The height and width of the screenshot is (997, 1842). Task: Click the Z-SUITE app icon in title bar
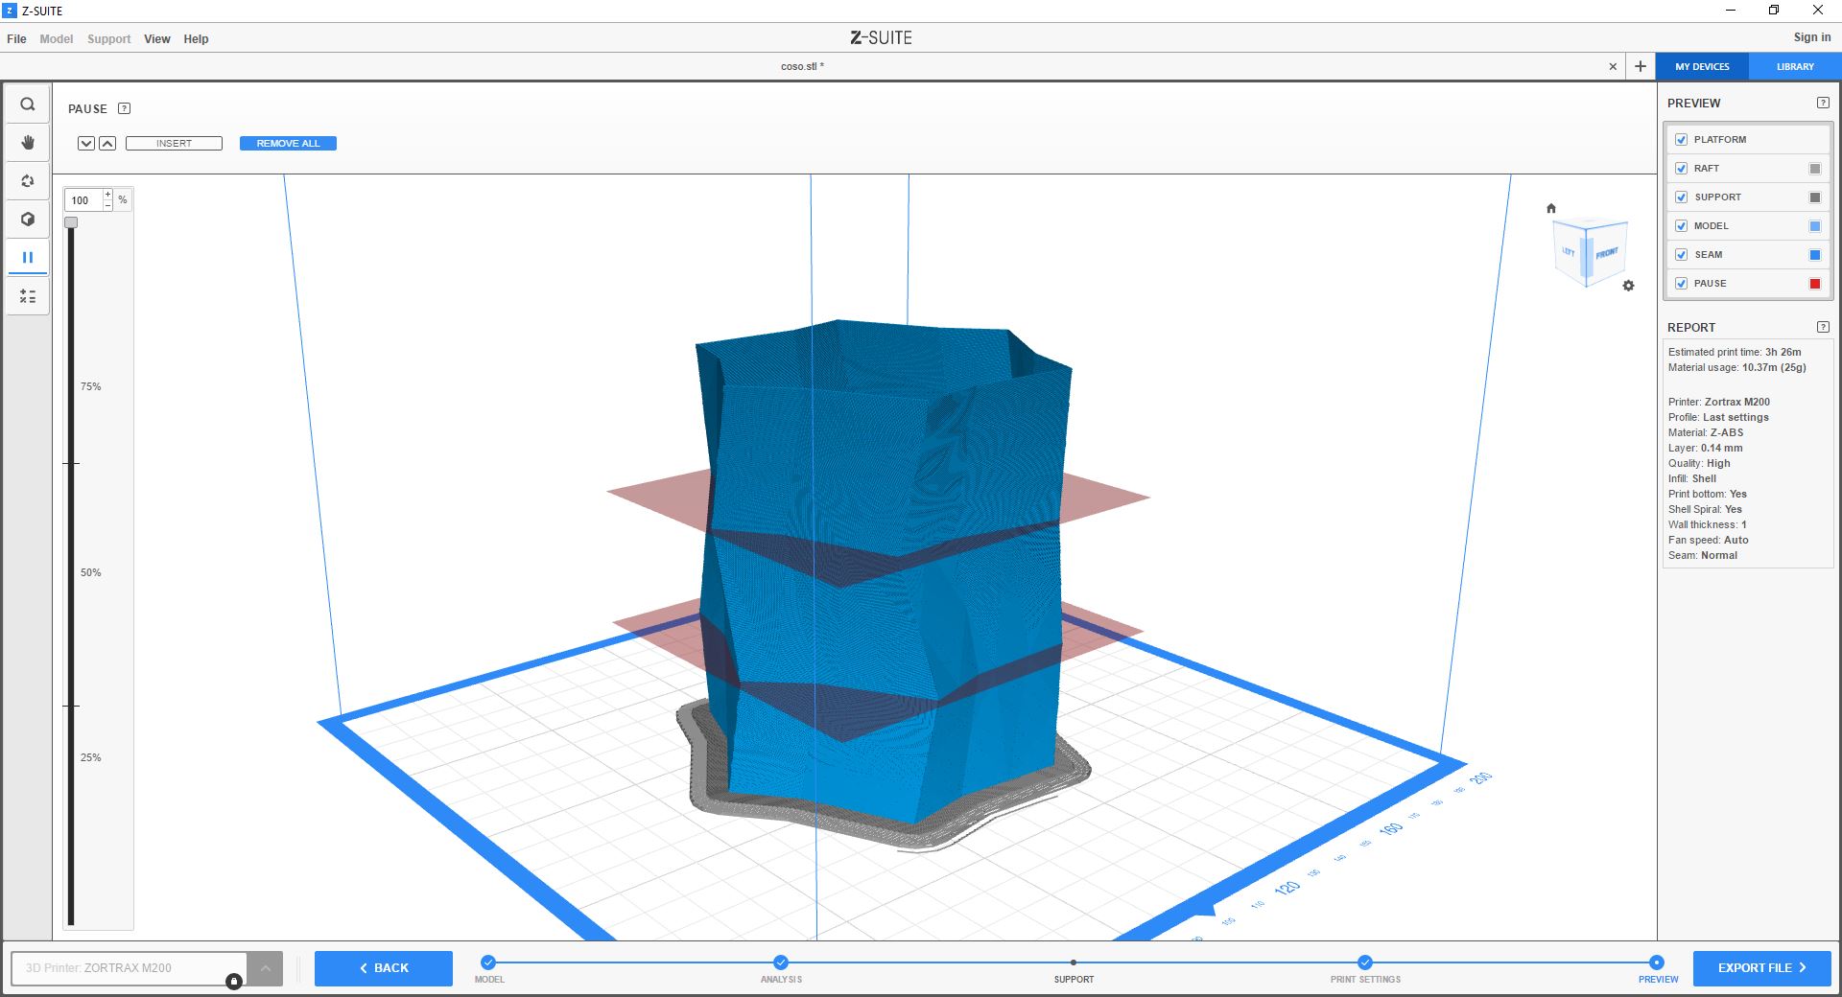[11, 11]
